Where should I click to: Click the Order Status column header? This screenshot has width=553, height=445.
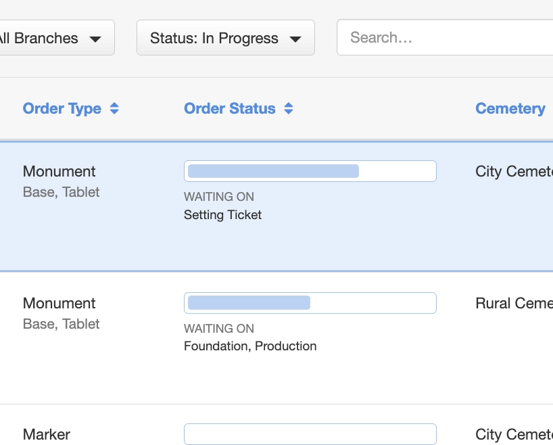pos(230,108)
